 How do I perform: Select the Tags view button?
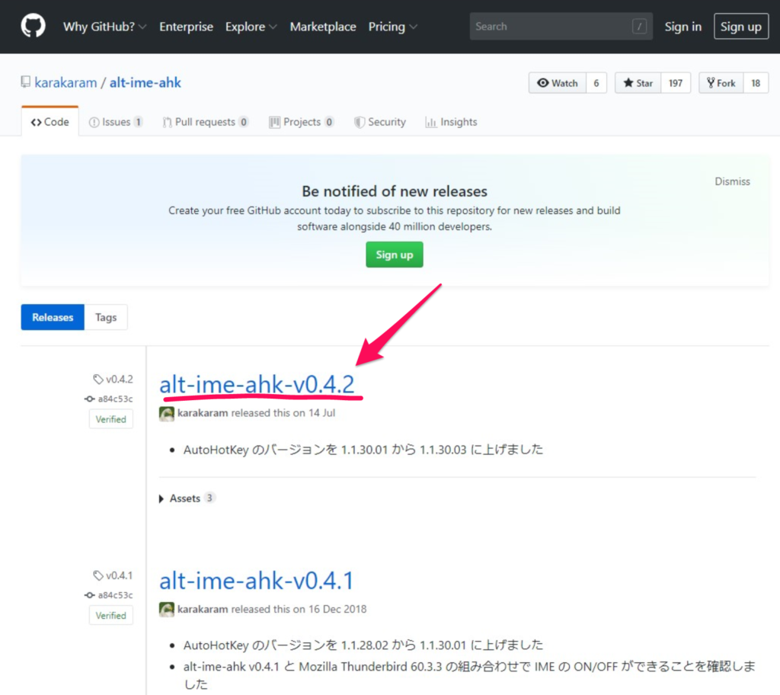(106, 317)
